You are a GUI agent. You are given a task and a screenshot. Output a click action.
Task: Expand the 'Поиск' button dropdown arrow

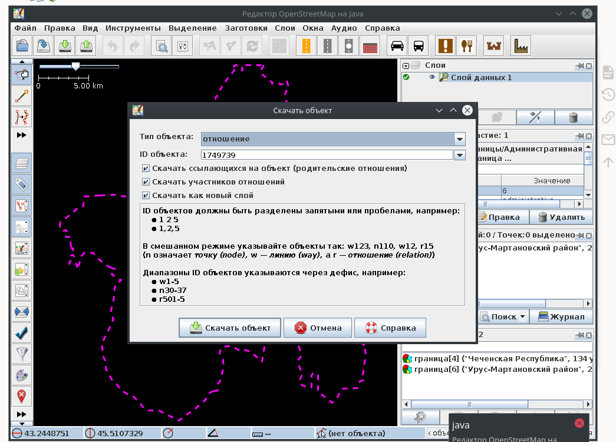point(522,317)
